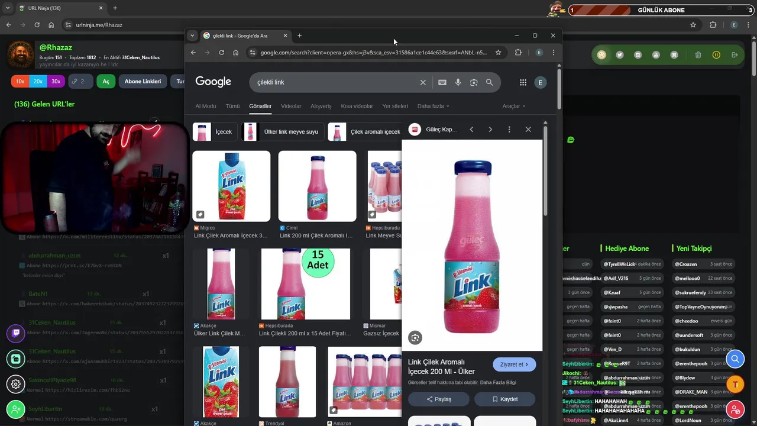The image size is (757, 426).
Task: Open home page in the Google window
Action: click(x=235, y=53)
